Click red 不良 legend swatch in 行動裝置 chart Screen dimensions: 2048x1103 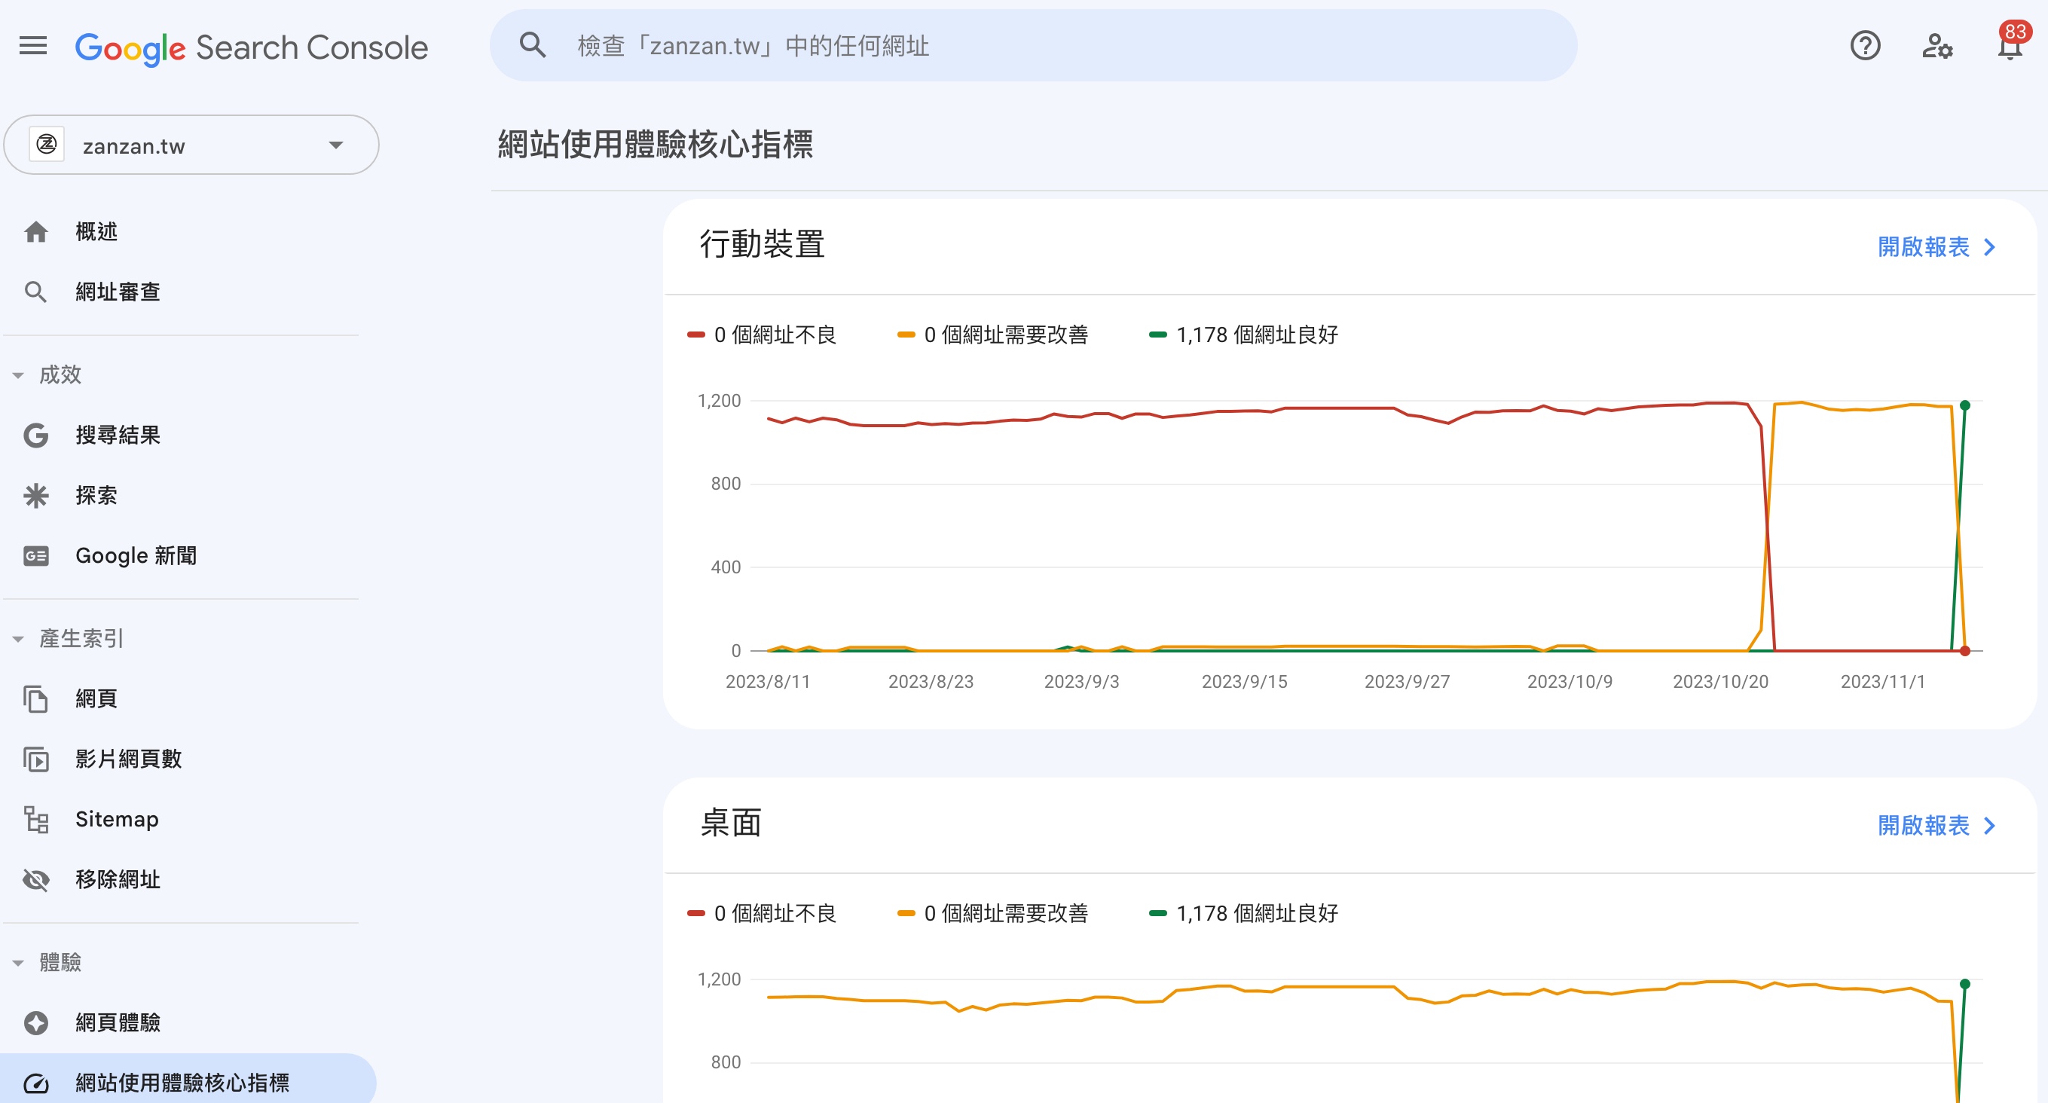[x=695, y=335]
